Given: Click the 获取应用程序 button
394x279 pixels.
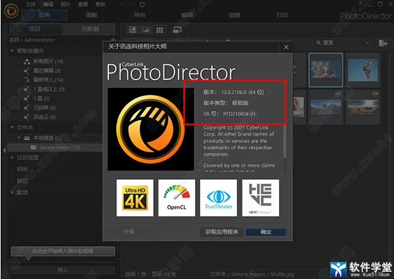Looking at the screenshot, I should [222, 232].
